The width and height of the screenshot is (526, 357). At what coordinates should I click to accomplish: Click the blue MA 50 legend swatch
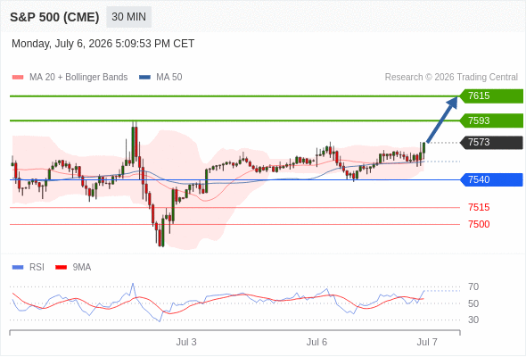pos(144,78)
